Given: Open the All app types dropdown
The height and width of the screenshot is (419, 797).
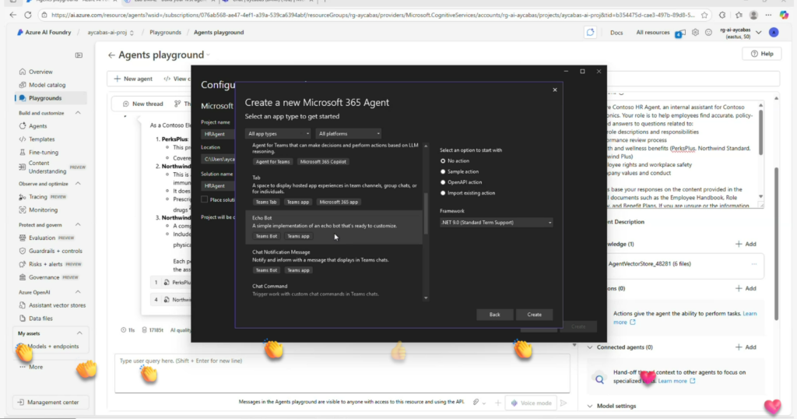Looking at the screenshot, I should (278, 134).
